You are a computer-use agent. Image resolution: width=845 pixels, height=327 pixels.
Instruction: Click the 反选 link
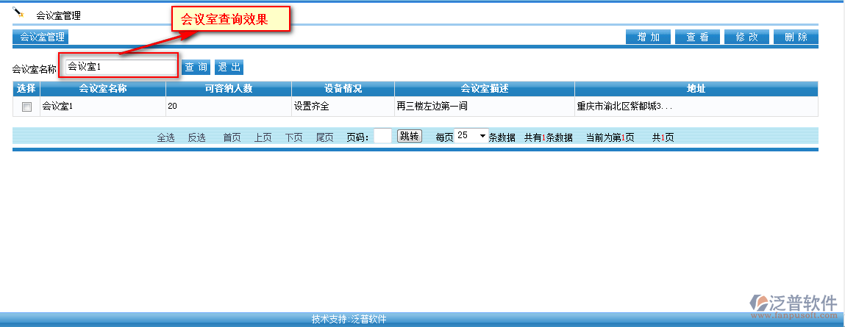click(x=196, y=137)
